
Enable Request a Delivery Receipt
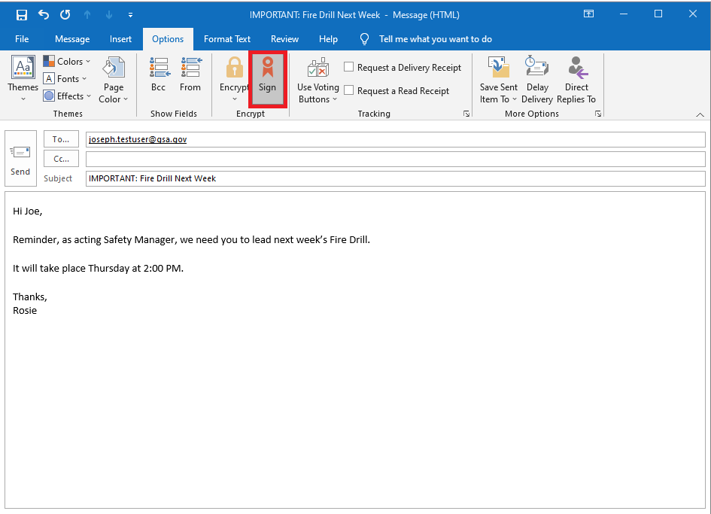[348, 66]
